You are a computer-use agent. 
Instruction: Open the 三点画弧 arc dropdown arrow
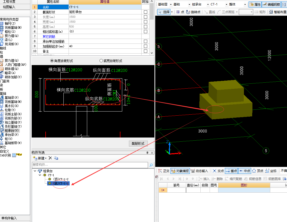(x=237, y=12)
